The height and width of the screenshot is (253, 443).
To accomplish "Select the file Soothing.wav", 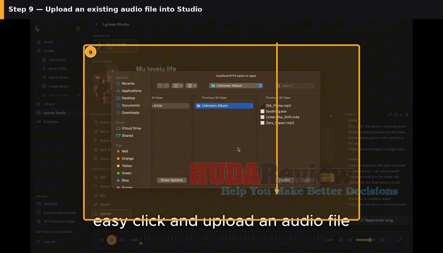I will 273,111.
